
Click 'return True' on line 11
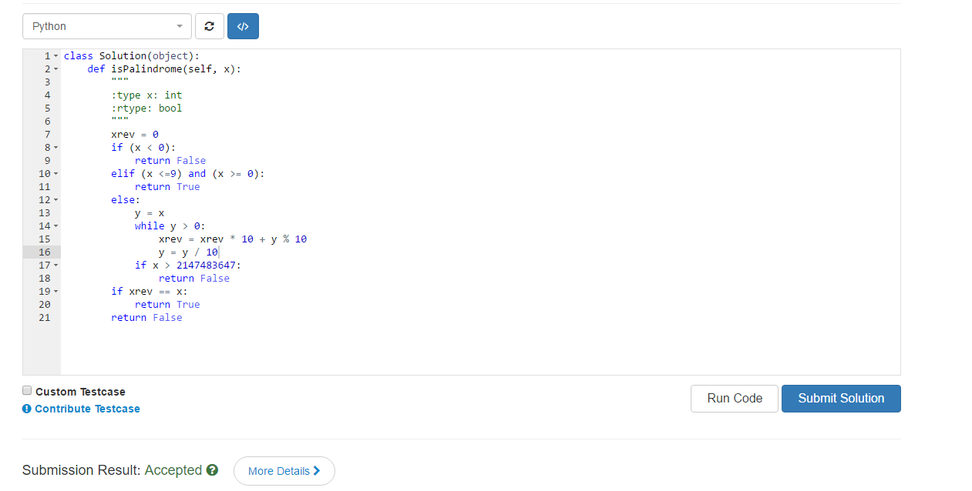click(167, 187)
